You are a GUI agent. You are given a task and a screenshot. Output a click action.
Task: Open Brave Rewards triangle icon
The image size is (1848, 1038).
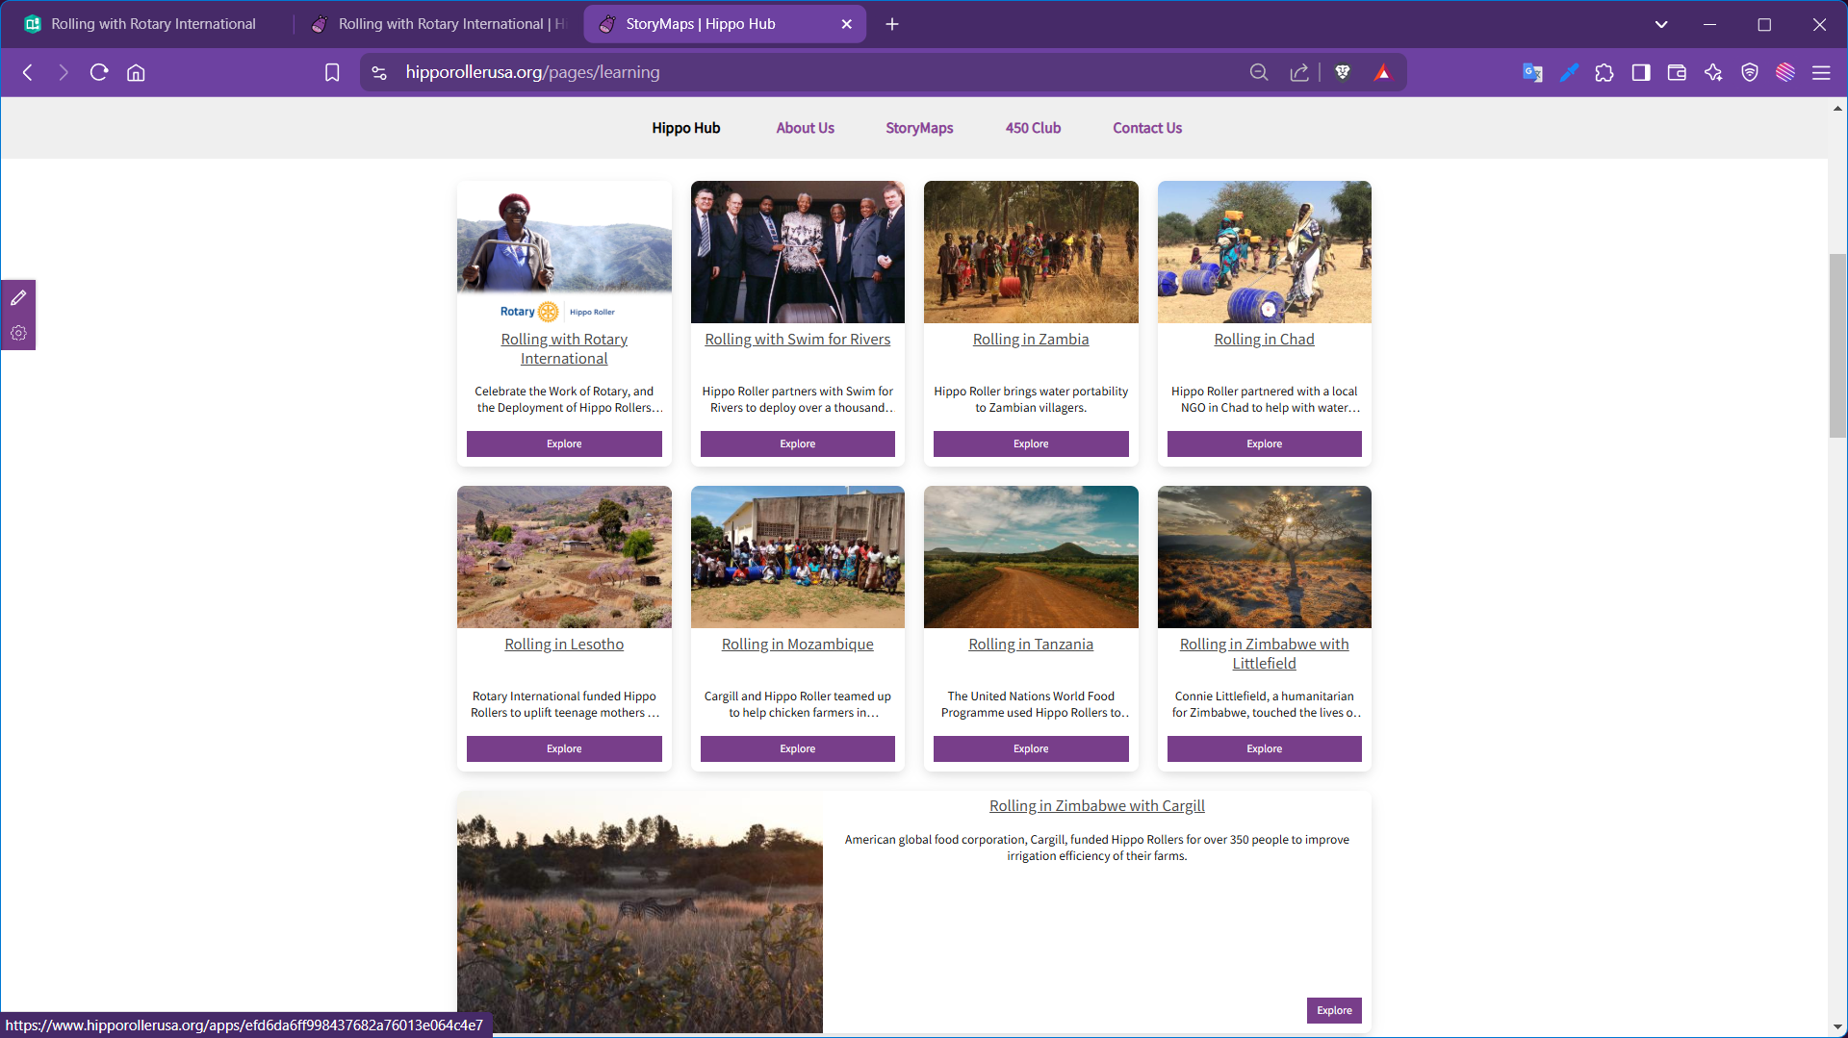(x=1382, y=72)
